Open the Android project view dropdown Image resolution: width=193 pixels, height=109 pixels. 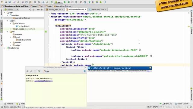[11, 9]
